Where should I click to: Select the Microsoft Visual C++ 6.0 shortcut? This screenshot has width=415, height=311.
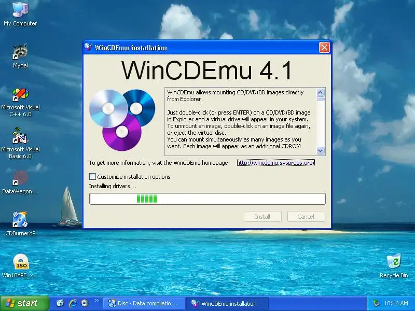[x=20, y=103]
